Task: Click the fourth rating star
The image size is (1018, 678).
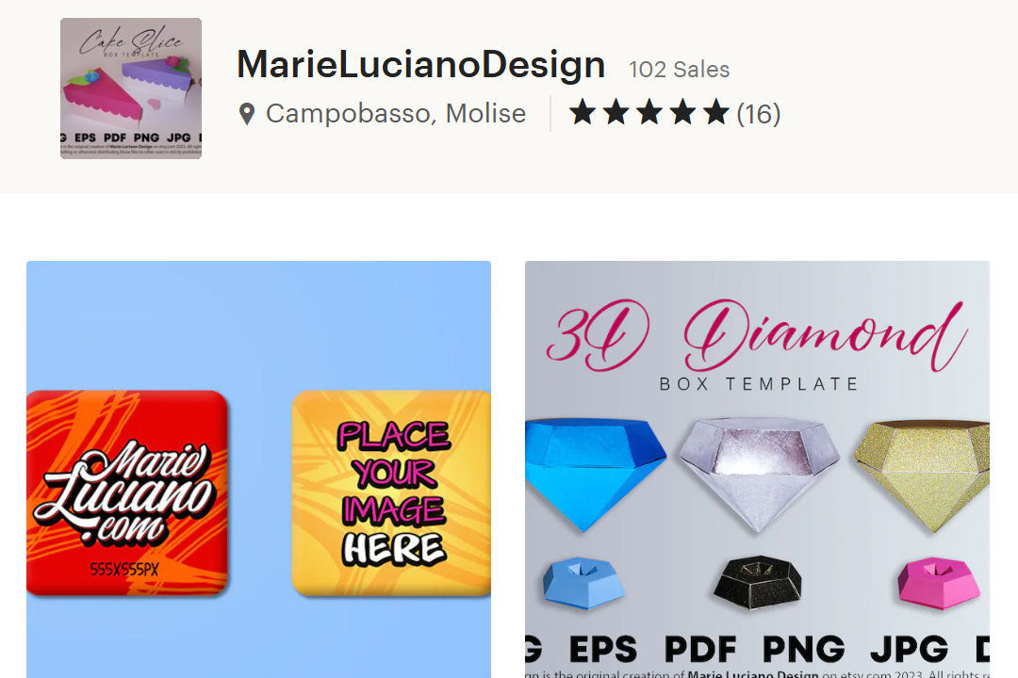Action: click(x=682, y=112)
